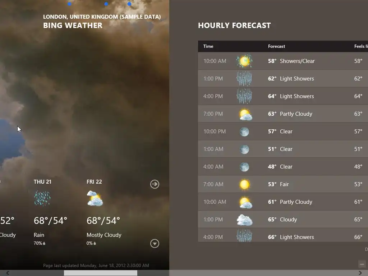Click Friday's mostly cloudy weather icon
This screenshot has width=368, height=276.
pos(95,198)
